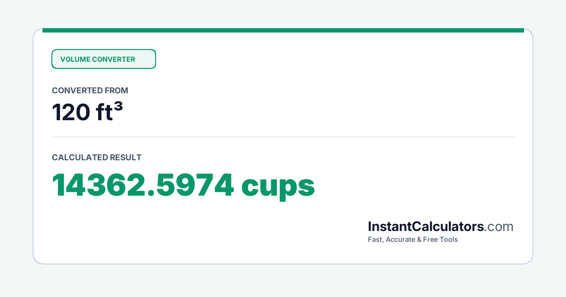Select the 14362.5974 result number

[143, 185]
